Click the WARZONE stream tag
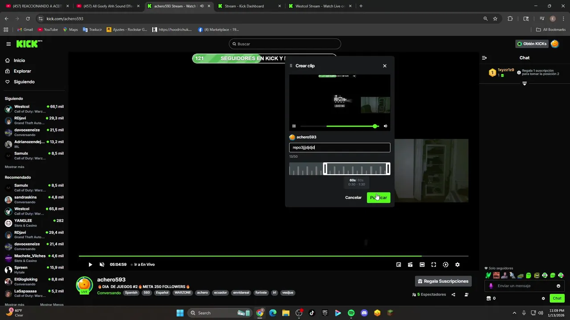570x320 pixels. (x=183, y=293)
